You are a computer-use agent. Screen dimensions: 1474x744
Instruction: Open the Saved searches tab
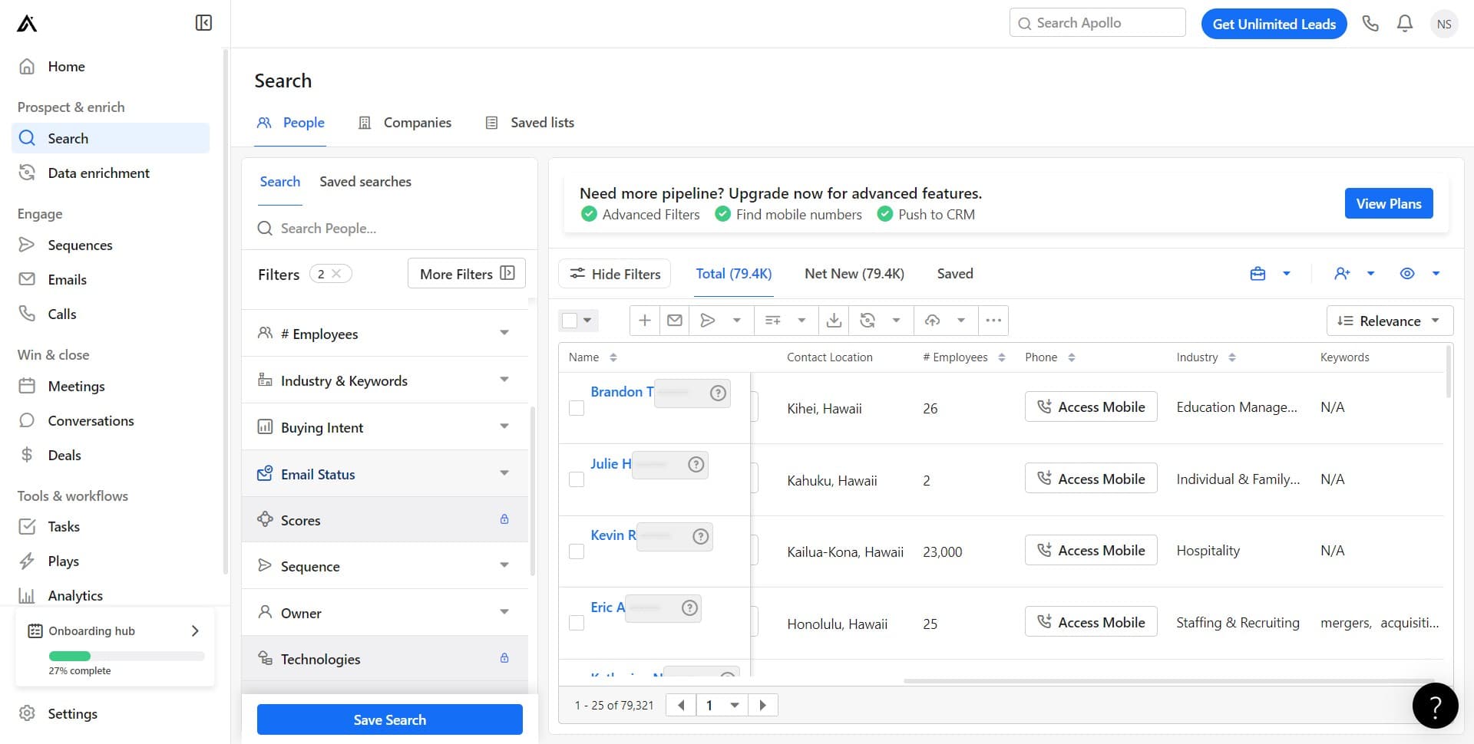point(365,181)
